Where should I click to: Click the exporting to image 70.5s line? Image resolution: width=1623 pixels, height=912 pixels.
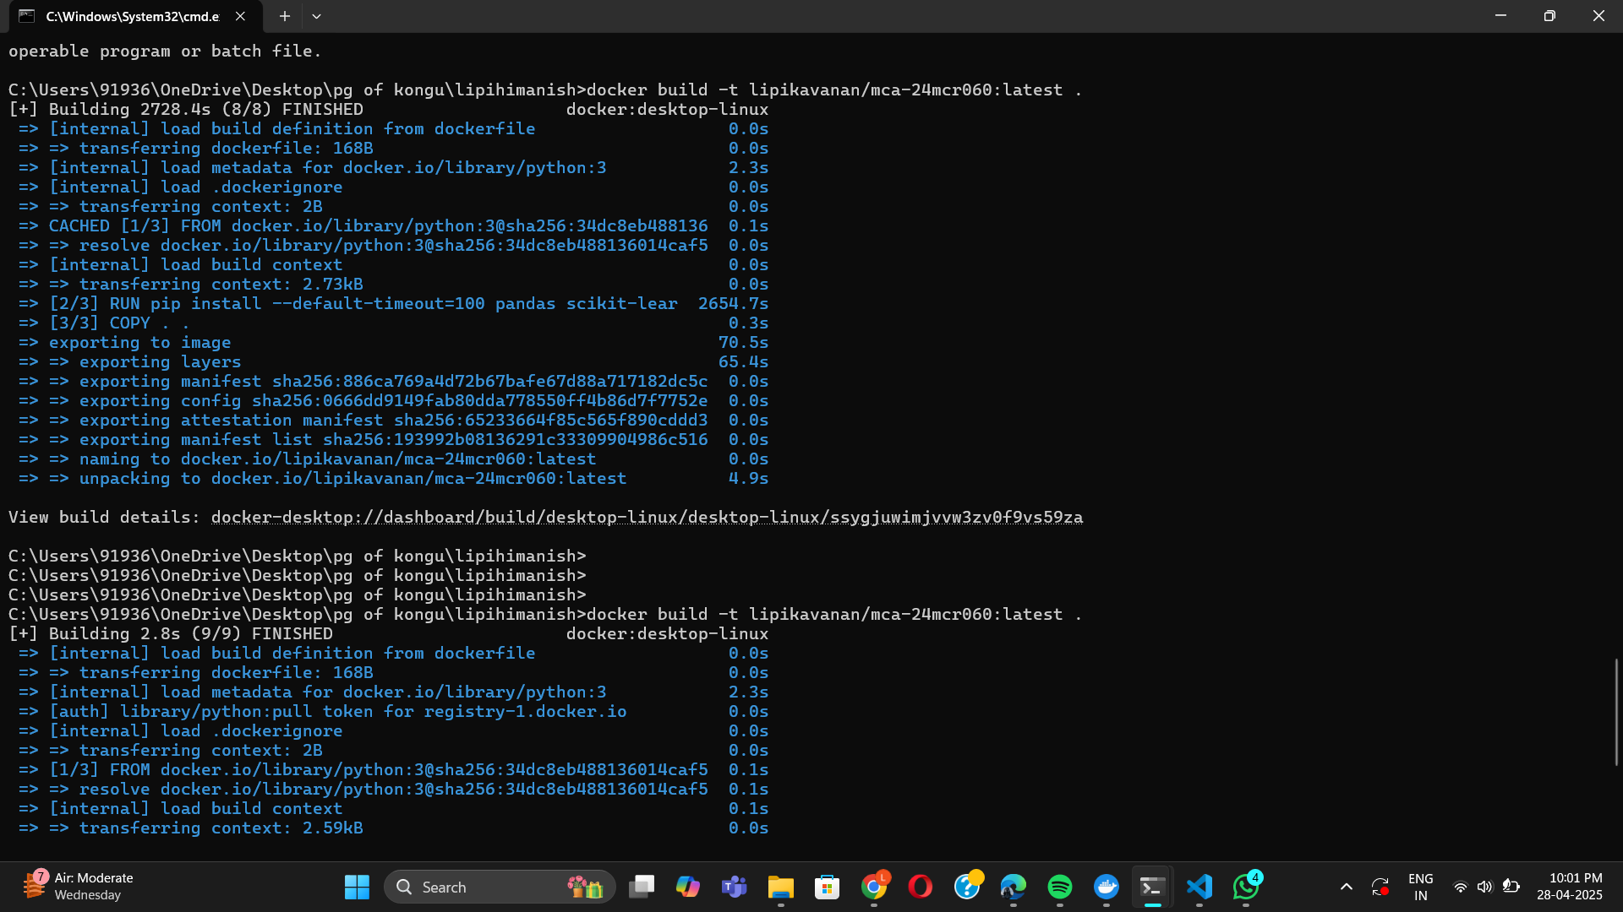(393, 342)
